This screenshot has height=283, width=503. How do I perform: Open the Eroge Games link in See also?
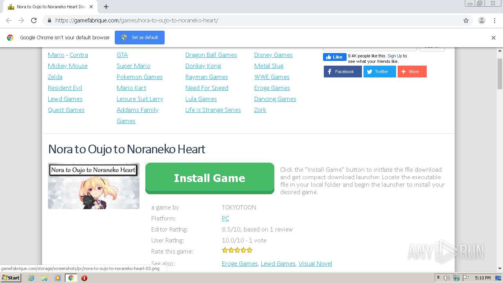point(240,264)
